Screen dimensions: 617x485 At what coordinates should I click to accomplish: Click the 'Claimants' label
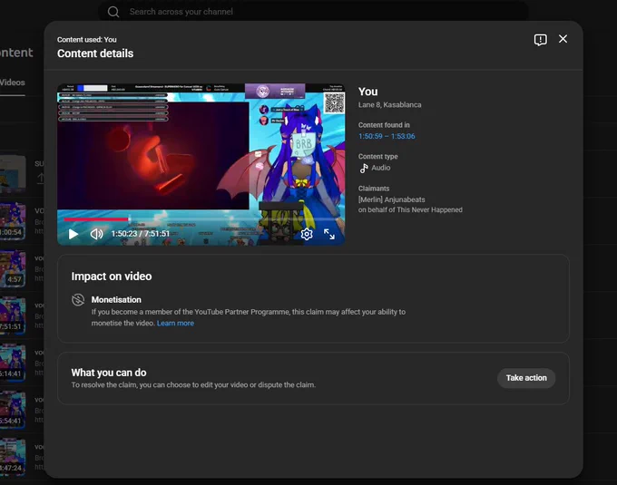click(x=374, y=189)
